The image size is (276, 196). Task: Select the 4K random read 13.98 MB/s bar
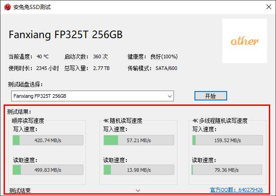pyautogui.click(x=138, y=170)
